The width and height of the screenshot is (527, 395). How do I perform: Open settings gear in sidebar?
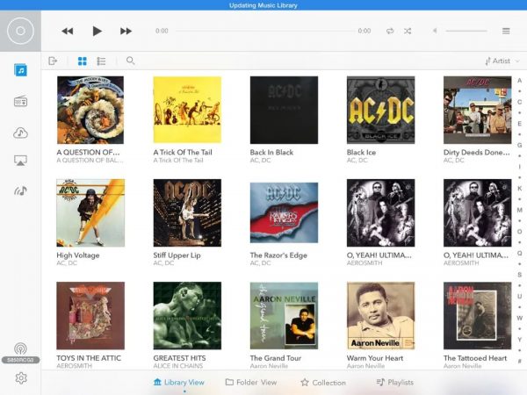point(21,377)
